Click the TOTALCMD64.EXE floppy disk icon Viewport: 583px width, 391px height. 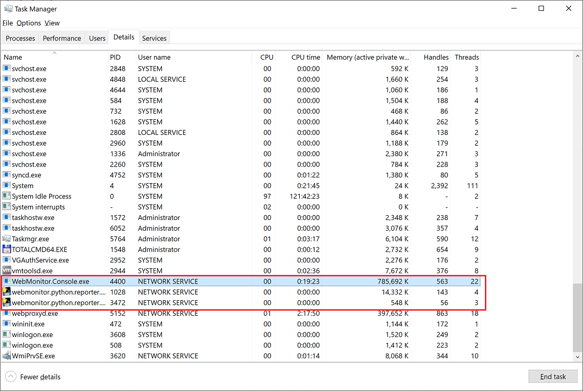(6, 249)
